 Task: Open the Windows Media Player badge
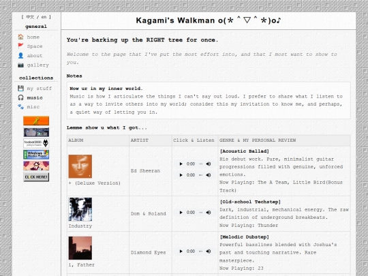[x=36, y=155]
